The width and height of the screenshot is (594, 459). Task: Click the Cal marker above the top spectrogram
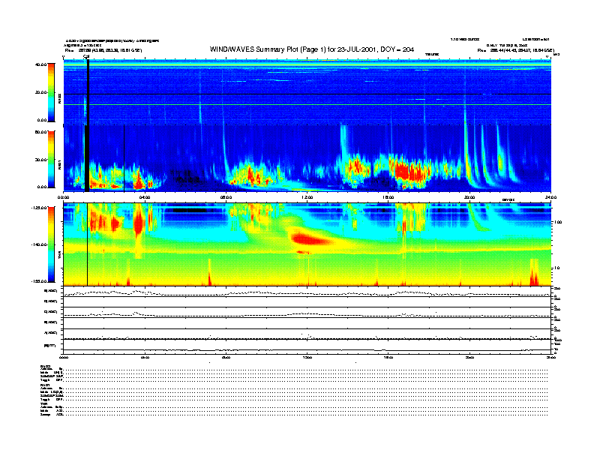click(86, 57)
